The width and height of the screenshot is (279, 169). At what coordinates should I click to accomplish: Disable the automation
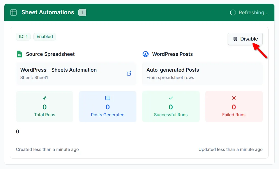pos(245,39)
